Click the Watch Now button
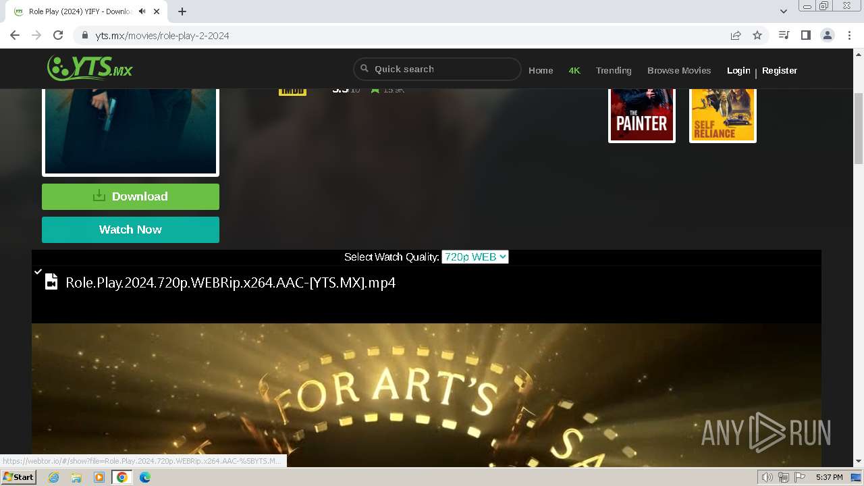Viewport: 864px width, 486px height. tap(130, 230)
